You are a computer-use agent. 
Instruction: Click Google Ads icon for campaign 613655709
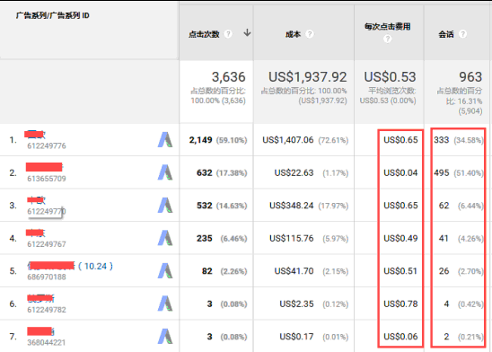165,172
